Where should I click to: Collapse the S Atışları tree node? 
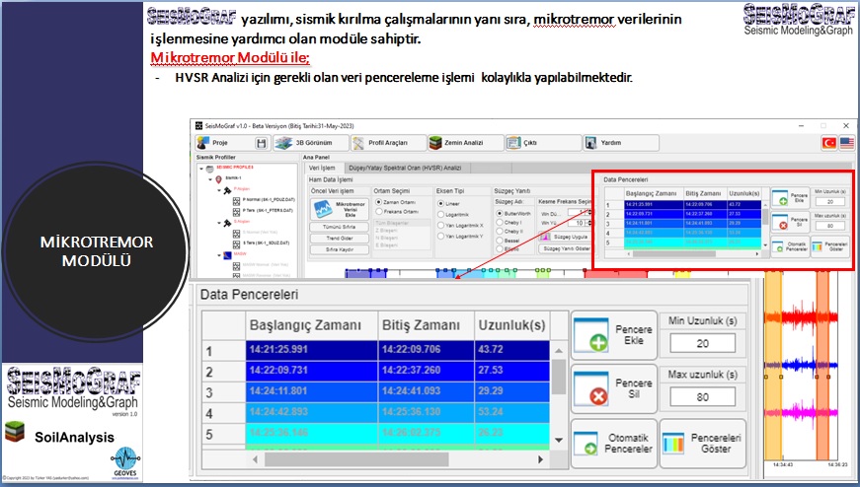click(x=219, y=223)
